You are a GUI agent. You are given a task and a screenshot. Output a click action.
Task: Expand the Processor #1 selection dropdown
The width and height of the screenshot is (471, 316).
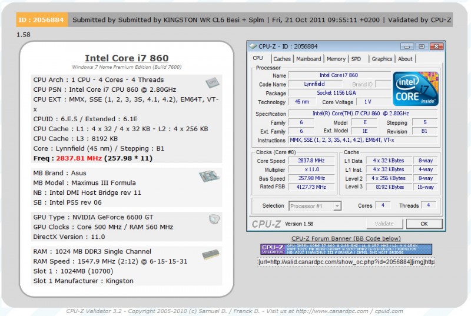click(337, 206)
